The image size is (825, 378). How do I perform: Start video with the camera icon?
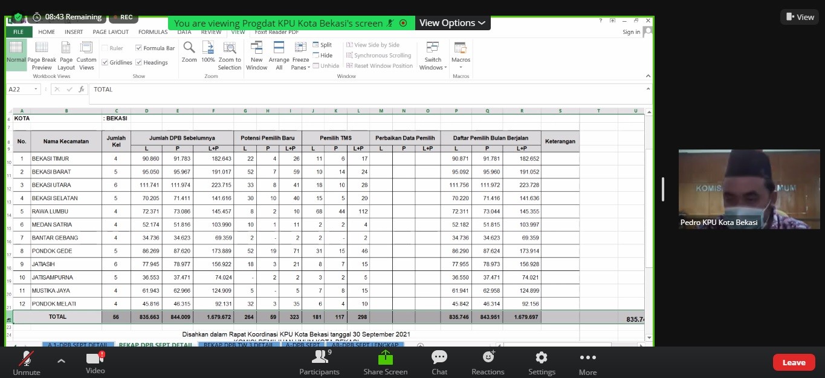tap(95, 358)
